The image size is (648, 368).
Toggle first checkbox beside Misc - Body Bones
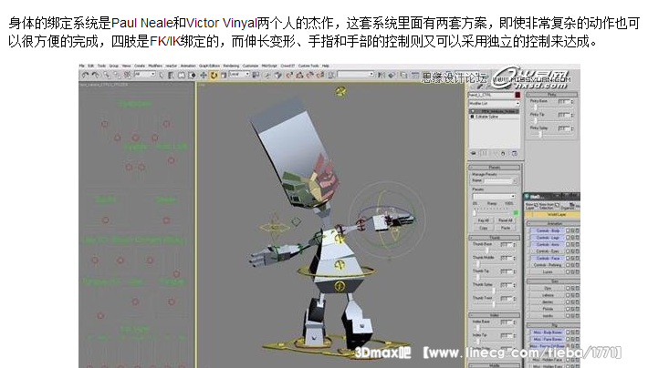point(568,332)
